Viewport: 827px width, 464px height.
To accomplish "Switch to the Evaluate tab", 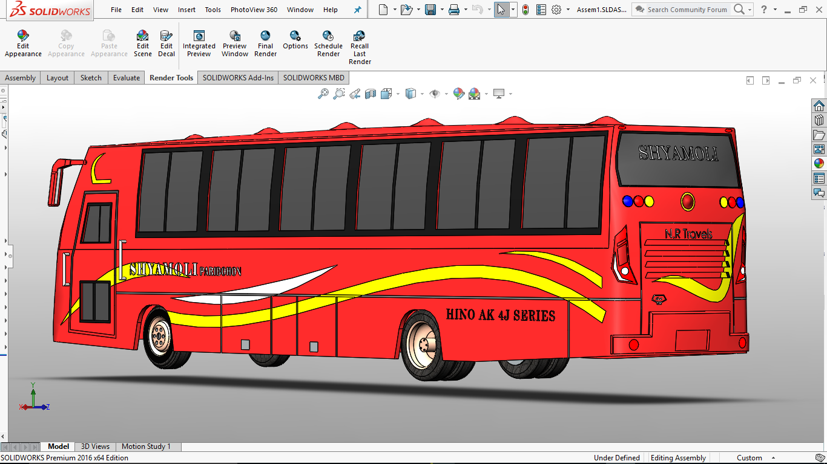I will coord(127,78).
